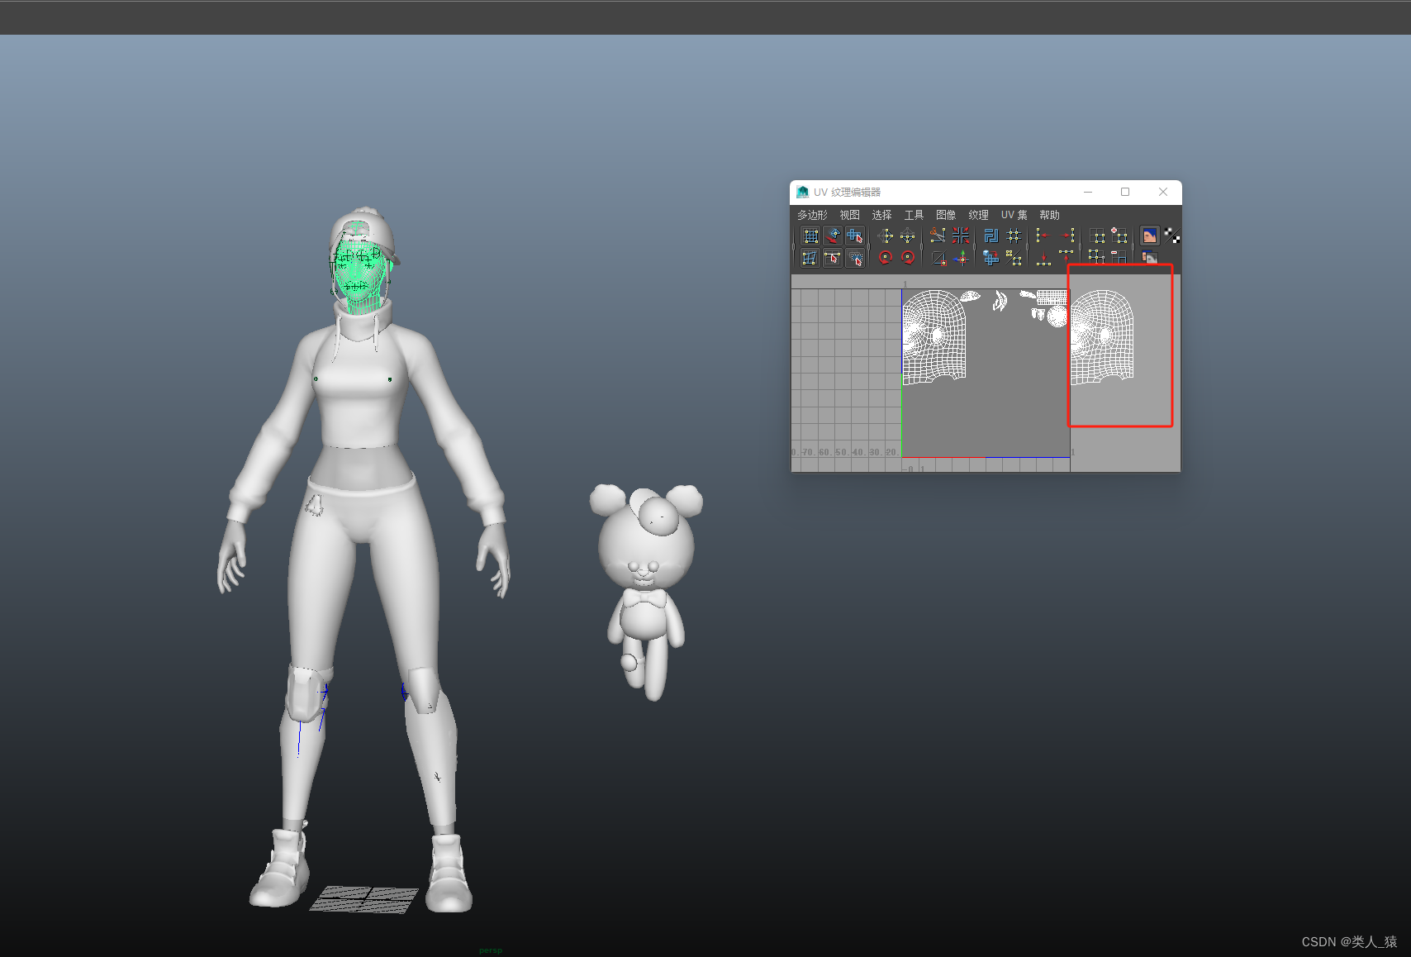Select the UV Smooth/warped grid tool

pyautogui.click(x=810, y=259)
